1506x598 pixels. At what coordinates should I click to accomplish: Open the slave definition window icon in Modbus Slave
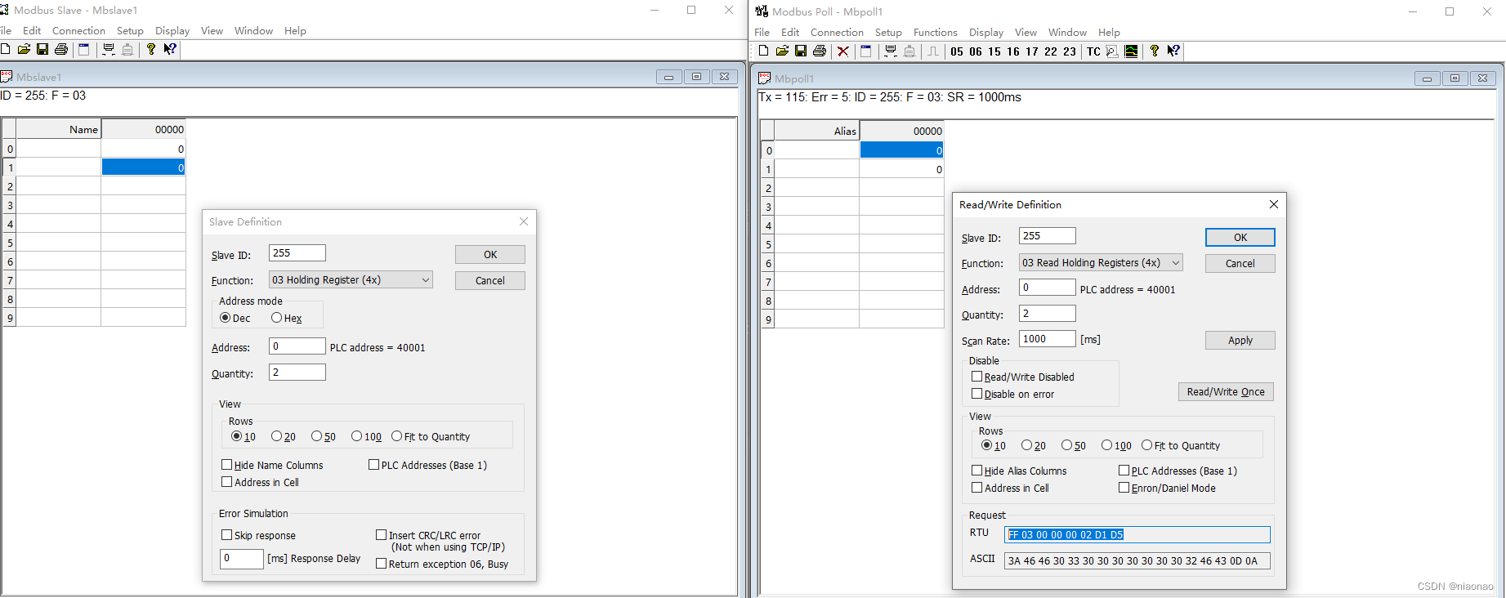point(83,49)
